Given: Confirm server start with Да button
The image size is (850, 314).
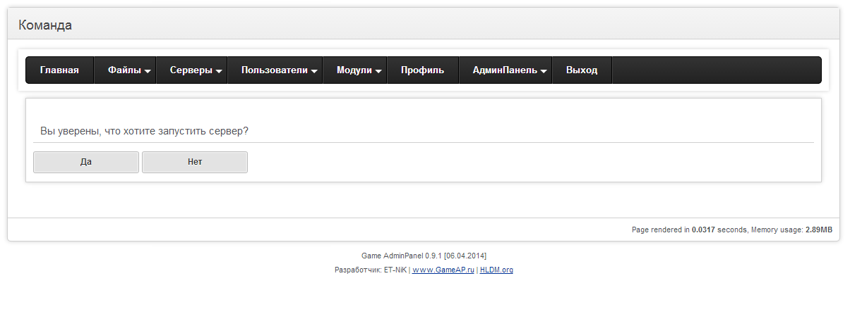Looking at the screenshot, I should (86, 162).
